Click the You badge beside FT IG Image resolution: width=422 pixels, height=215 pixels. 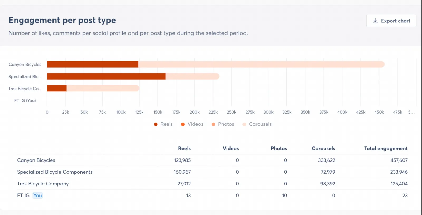click(x=37, y=196)
